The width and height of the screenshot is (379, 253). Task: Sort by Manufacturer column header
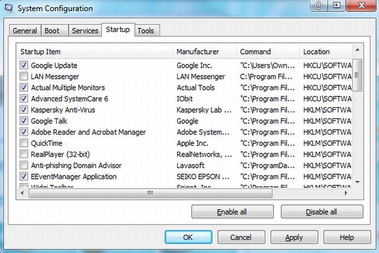tap(204, 52)
